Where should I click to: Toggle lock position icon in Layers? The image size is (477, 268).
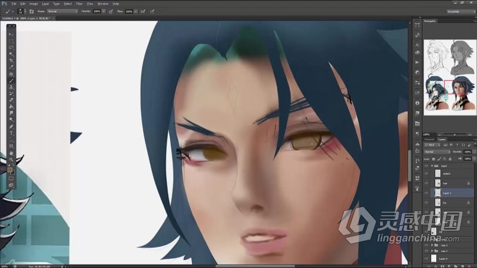445,159
